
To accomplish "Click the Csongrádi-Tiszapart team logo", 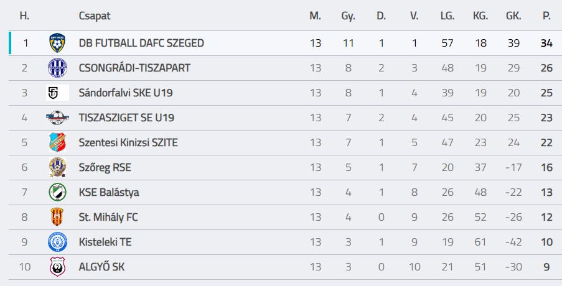I will tap(57, 68).
